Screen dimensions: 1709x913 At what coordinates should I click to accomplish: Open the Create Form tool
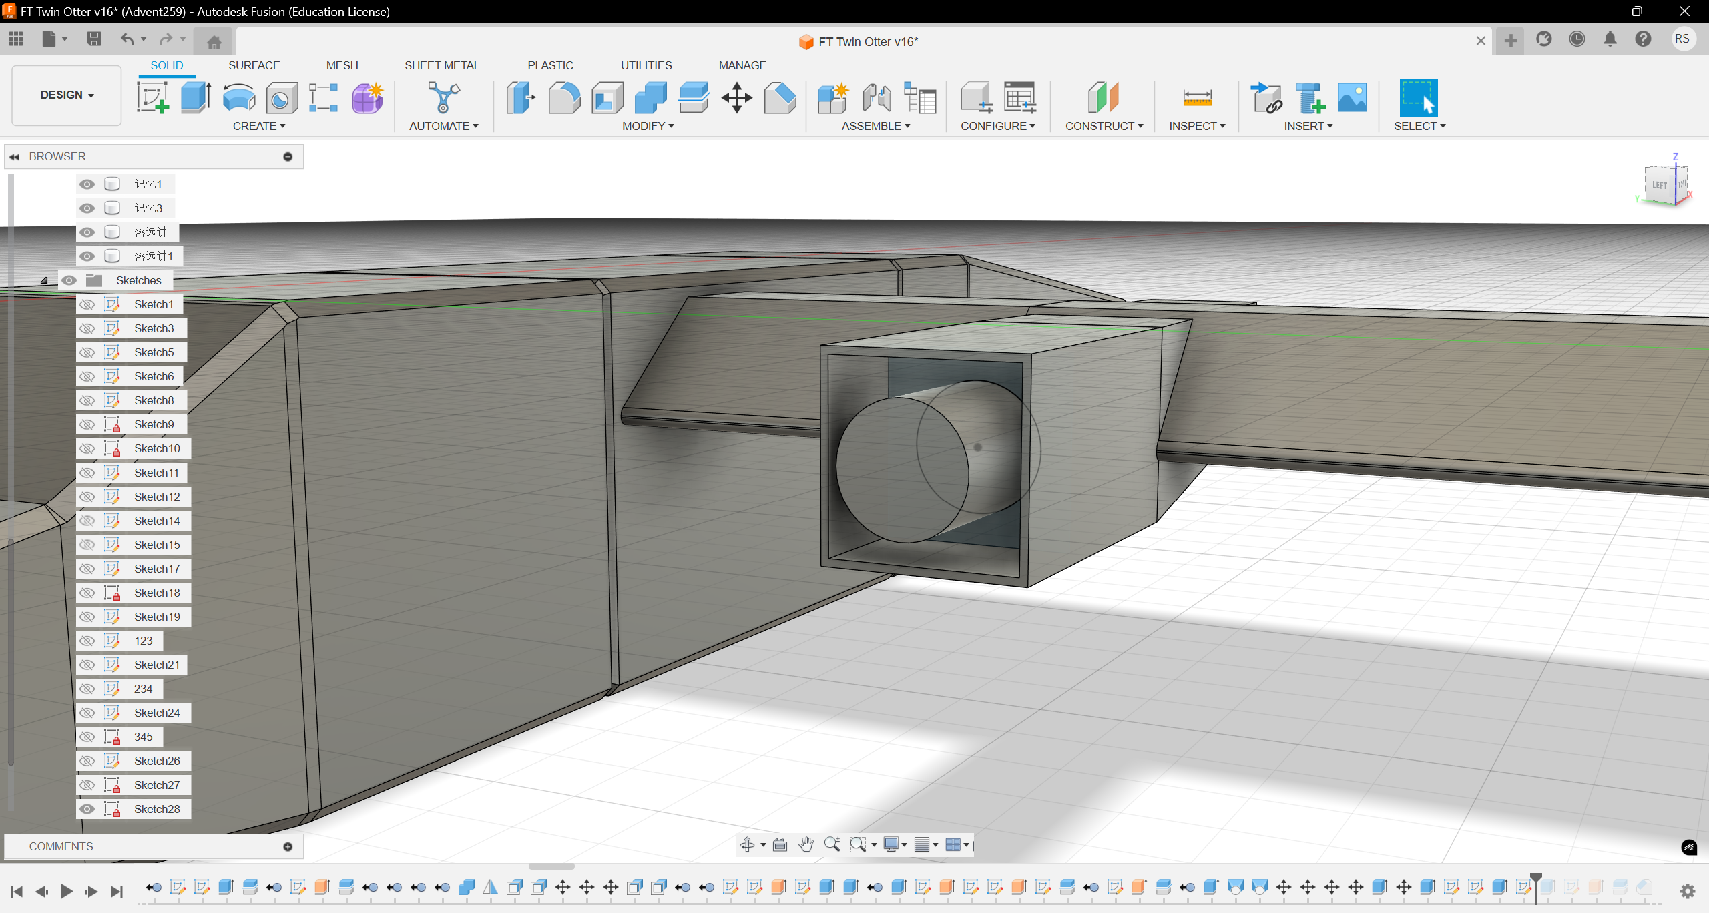tap(367, 97)
